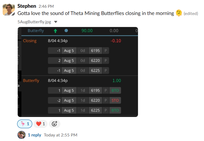Viewport: 204px width, 141px height.
Task: Open Stephen's profile avatar picture
Action: click(x=9, y=10)
